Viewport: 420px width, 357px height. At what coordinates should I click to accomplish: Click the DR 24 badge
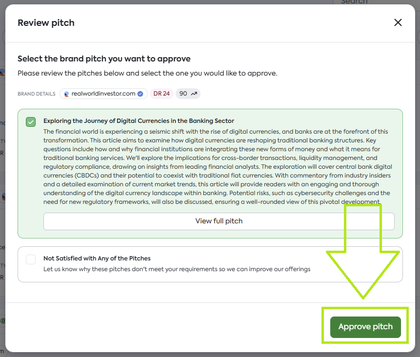161,94
